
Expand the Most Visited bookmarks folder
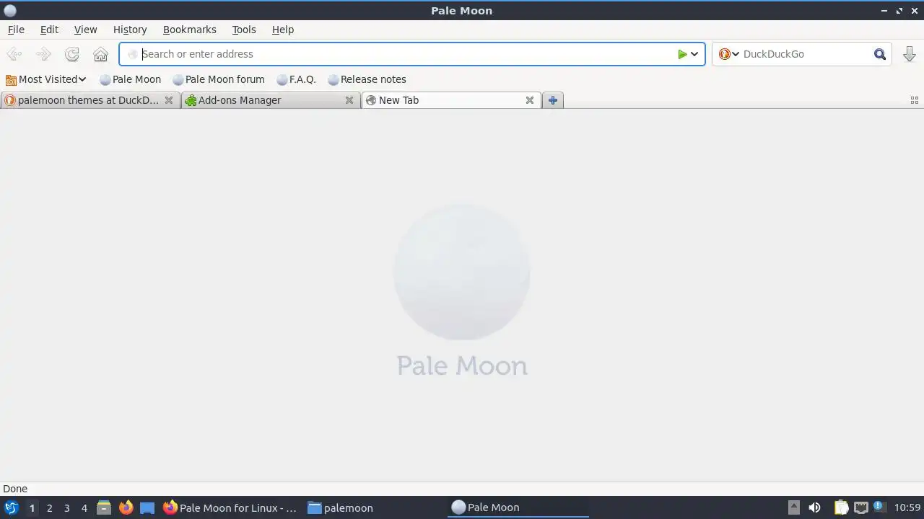46,79
